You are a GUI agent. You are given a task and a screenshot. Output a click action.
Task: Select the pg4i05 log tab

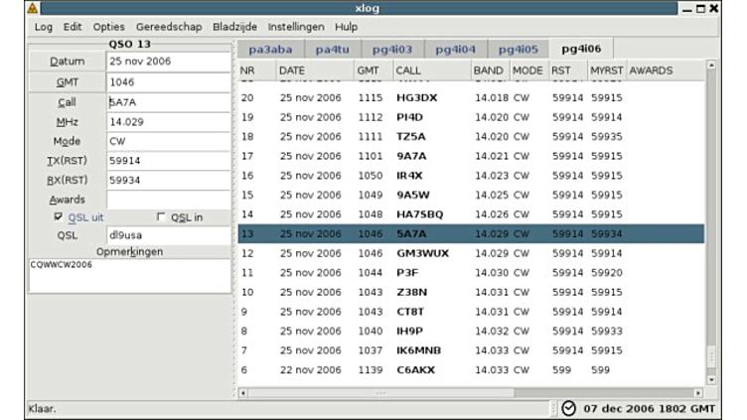coord(518,49)
